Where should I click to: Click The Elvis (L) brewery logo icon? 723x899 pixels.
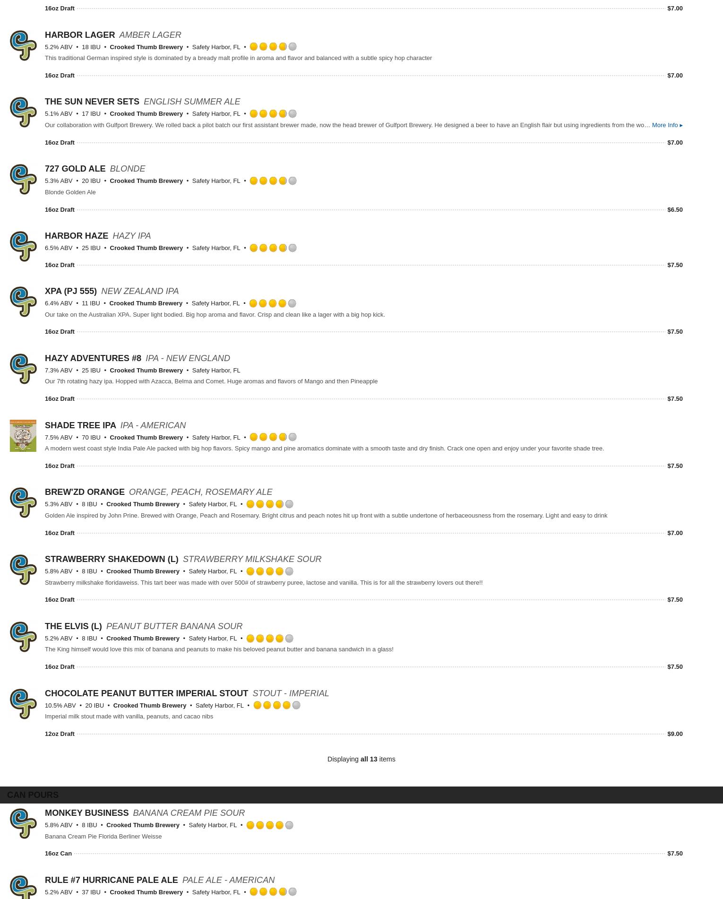pos(23,637)
